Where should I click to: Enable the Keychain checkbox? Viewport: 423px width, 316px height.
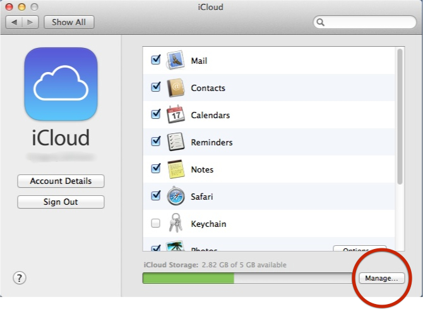pos(156,224)
